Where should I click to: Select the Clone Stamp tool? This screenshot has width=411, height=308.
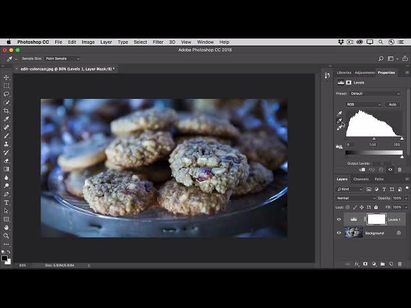pos(6,144)
